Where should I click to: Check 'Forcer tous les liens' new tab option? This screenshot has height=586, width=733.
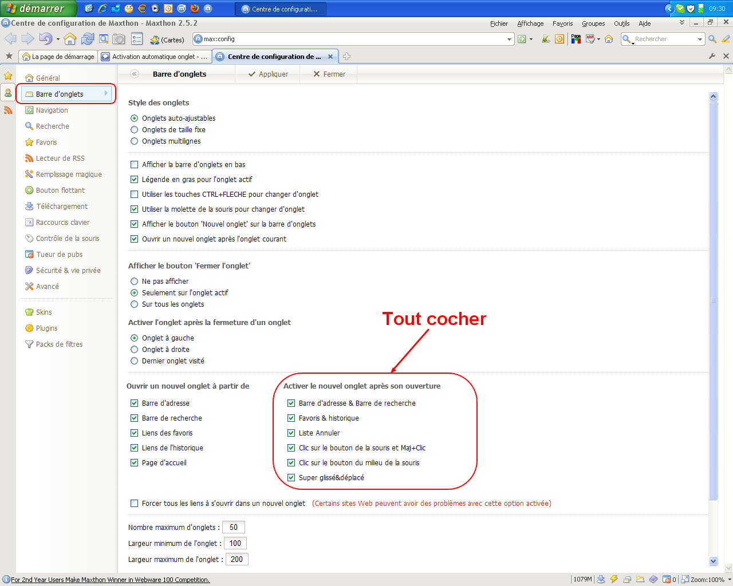pos(134,503)
